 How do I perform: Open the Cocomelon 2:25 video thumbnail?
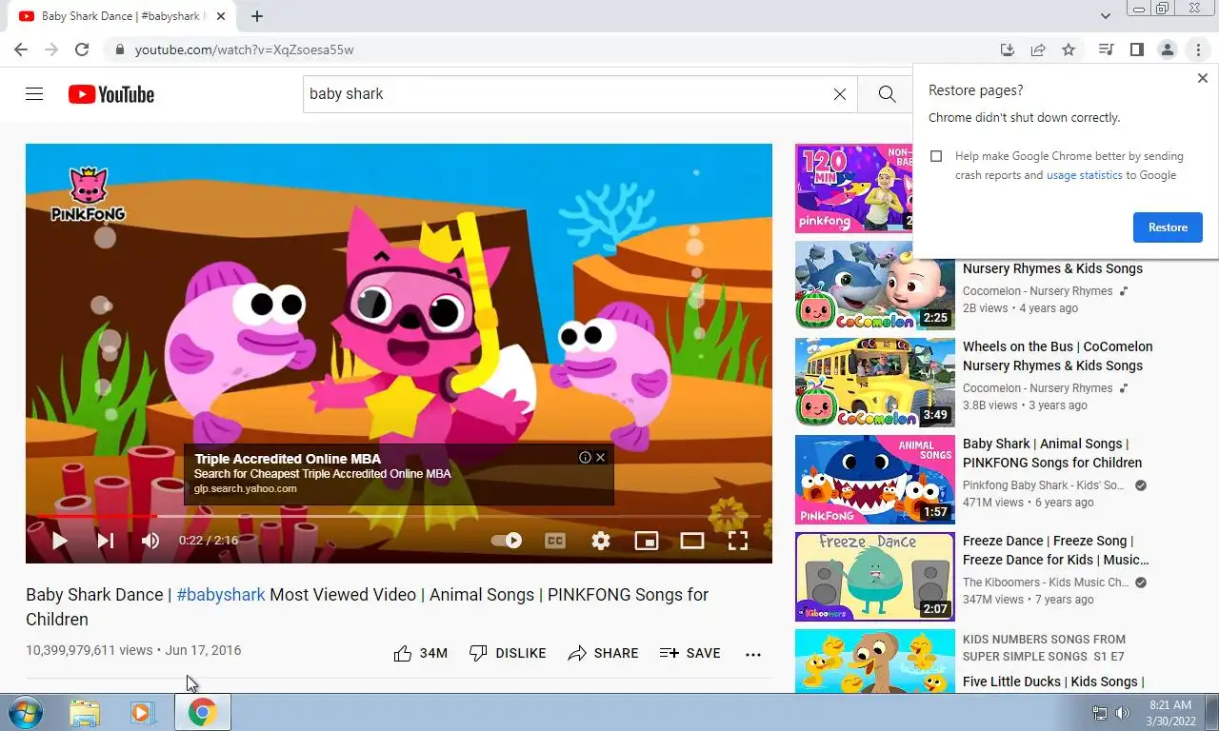(x=875, y=286)
